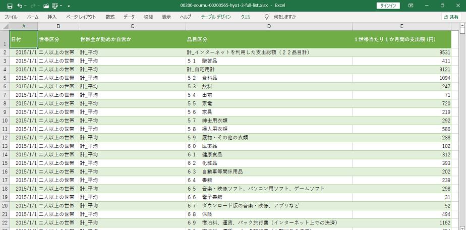Click cell containing ５１ 贈答品
This screenshot has width=466, height=230.
tap(269, 61)
